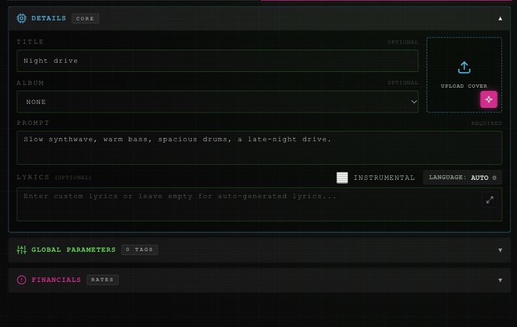Viewport: 517px width, 327px height.
Task: Click the custom lyrics text area
Action: (x=260, y=204)
